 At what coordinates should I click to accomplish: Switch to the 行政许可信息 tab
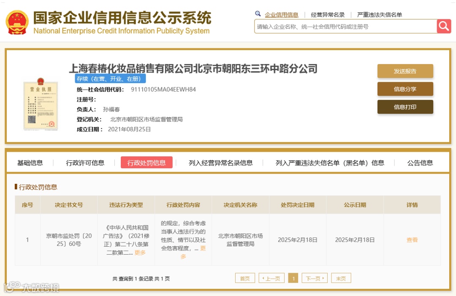coord(85,163)
